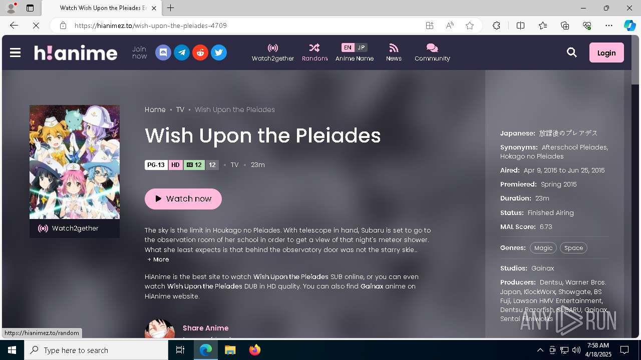Pick a Random anime from the header

[x=314, y=52]
